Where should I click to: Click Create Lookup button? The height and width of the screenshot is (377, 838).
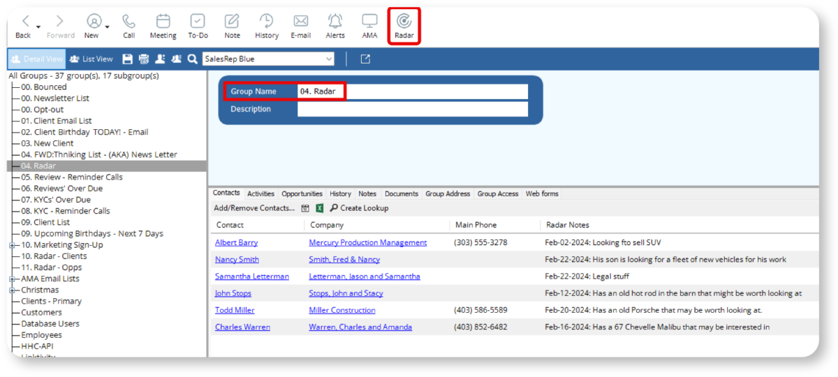359,208
